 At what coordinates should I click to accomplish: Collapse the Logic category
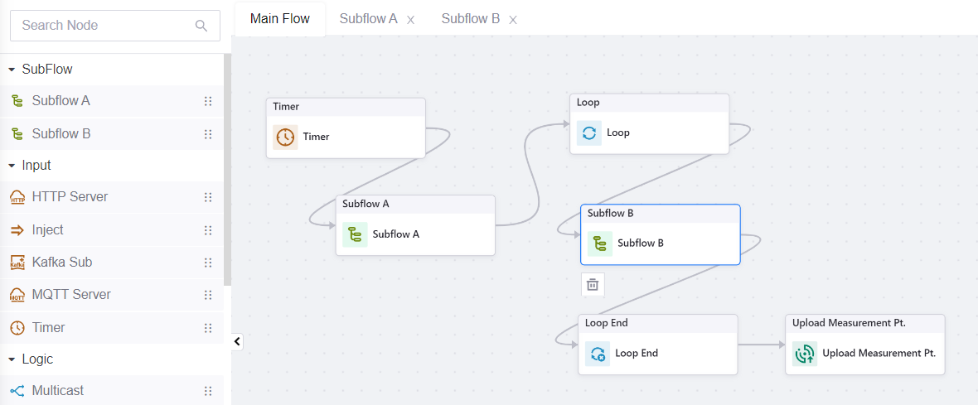coord(12,359)
